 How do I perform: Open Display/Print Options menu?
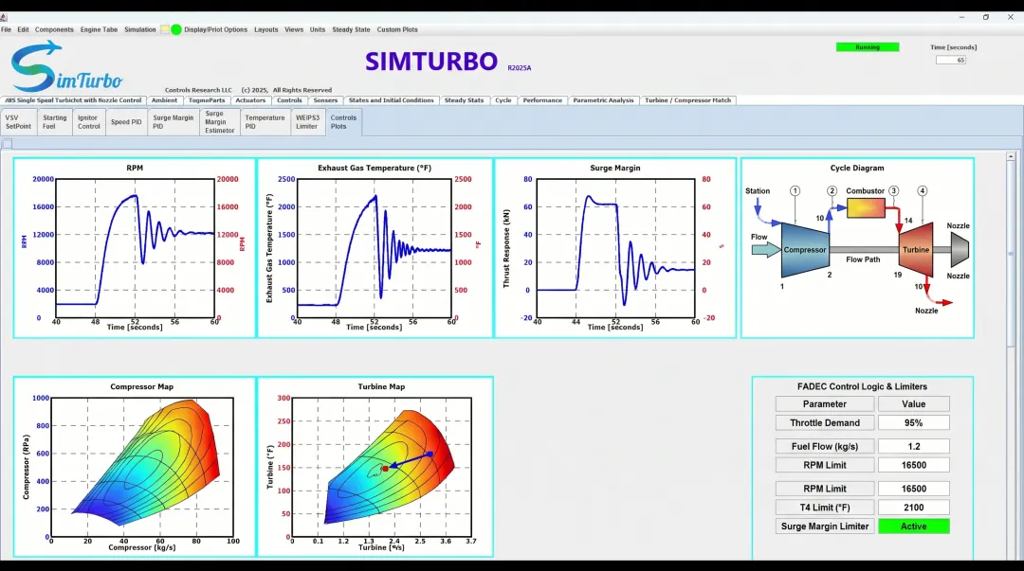[x=215, y=29]
